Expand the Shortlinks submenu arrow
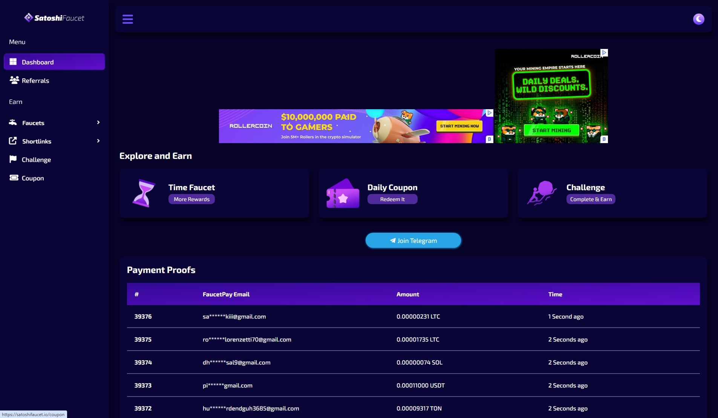 (98, 141)
